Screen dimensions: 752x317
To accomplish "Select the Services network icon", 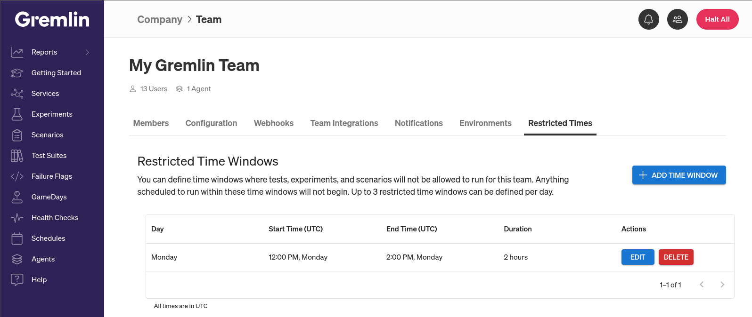I will tap(17, 94).
